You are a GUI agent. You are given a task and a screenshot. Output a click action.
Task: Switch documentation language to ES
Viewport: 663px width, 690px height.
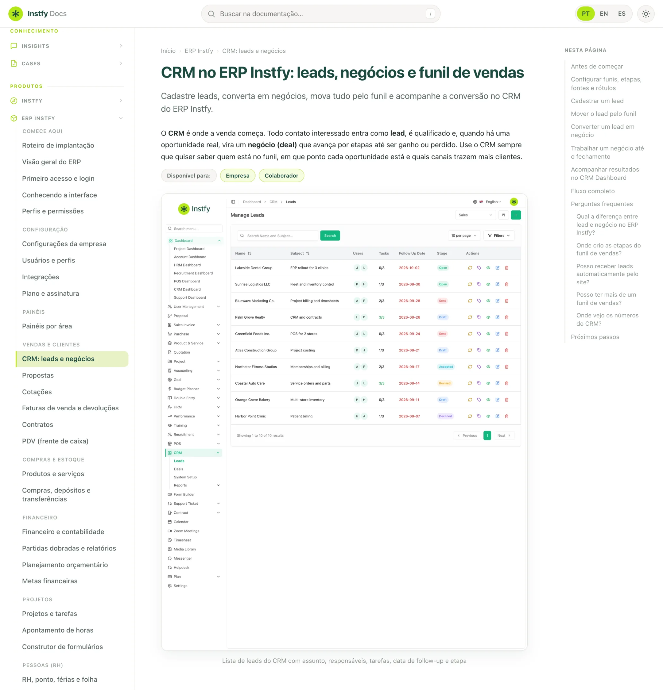[x=622, y=14]
